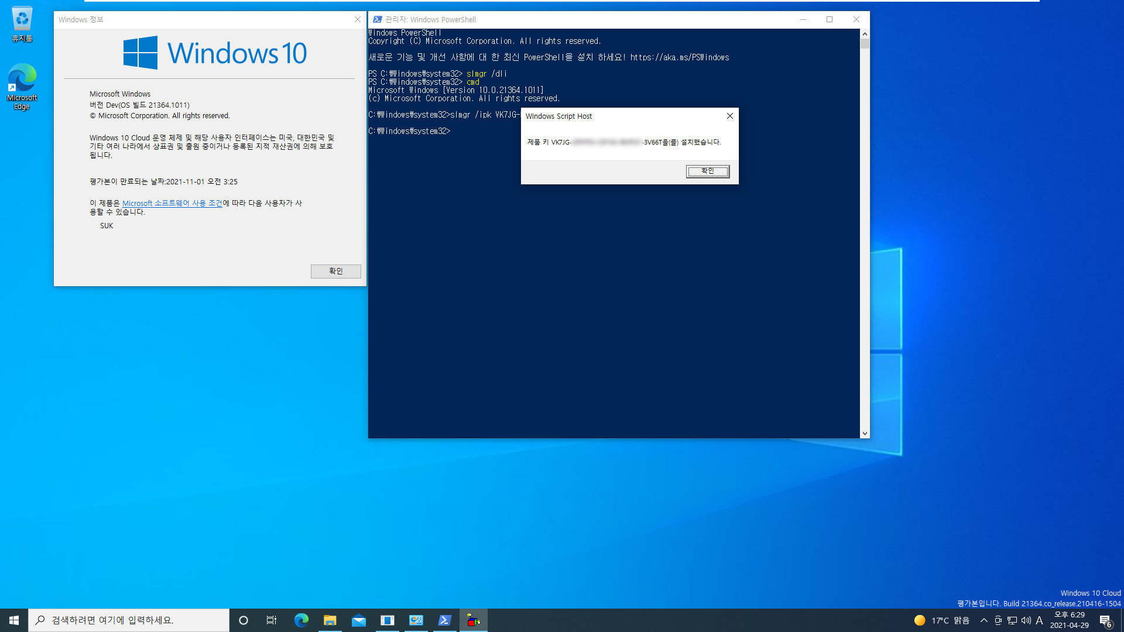
Task: Minimize the PowerShell window
Action: tap(803, 19)
